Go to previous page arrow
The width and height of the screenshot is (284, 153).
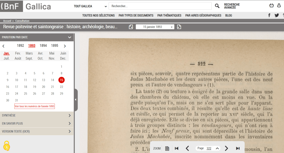coord(187,148)
